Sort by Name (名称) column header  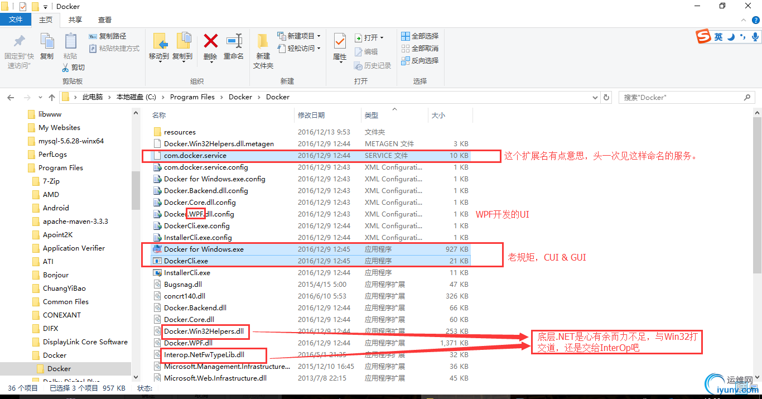tap(222, 115)
